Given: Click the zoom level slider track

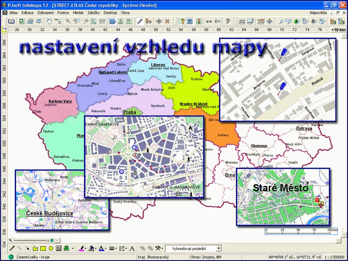Looking at the screenshot, I should point(30,240).
